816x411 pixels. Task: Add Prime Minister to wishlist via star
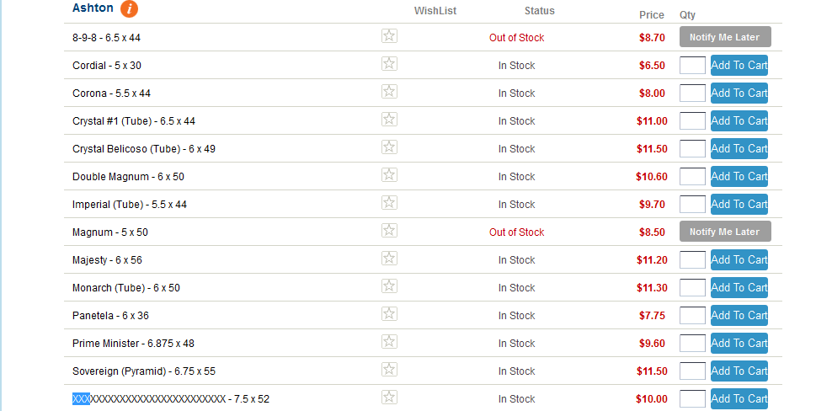389,341
